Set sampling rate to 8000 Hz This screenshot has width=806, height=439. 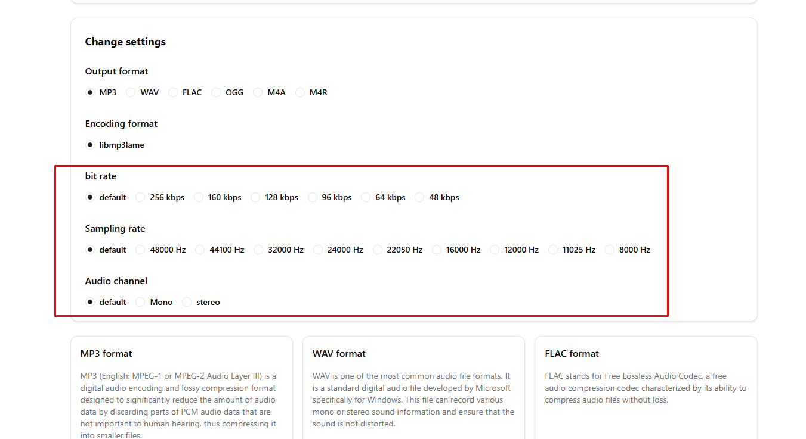[x=609, y=250]
